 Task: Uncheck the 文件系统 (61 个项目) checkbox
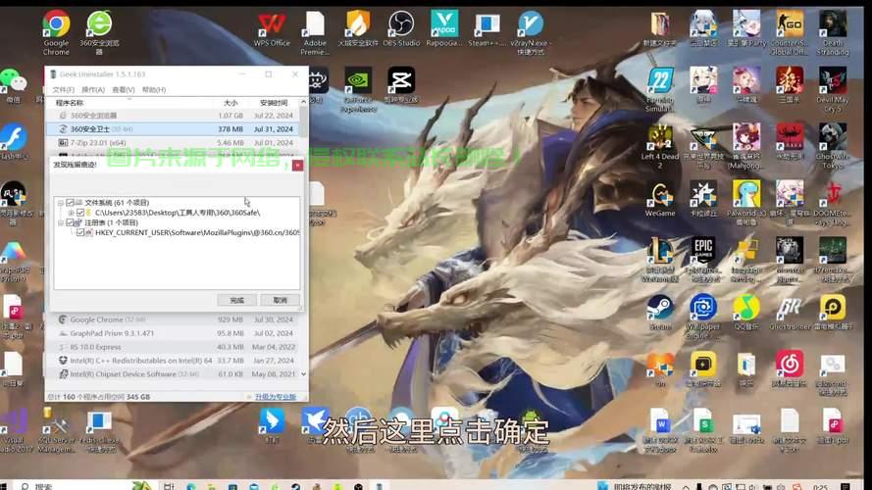pyautogui.click(x=70, y=203)
